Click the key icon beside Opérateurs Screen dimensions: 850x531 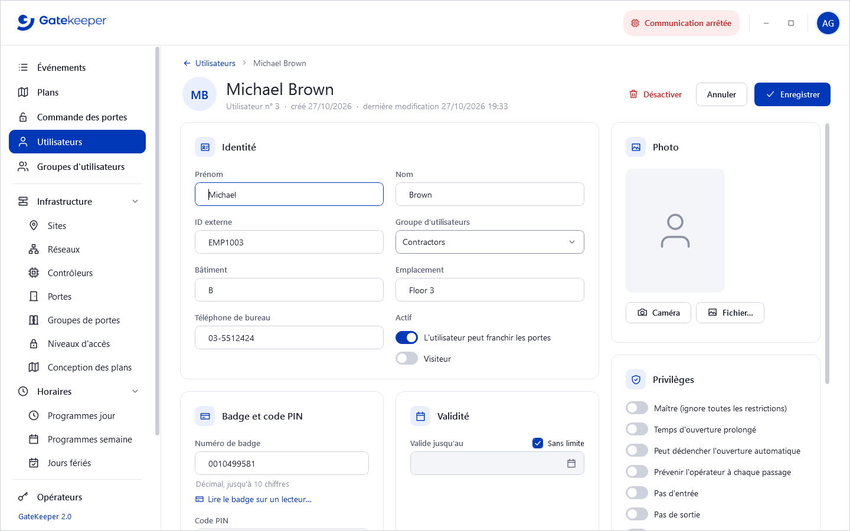[23, 497]
